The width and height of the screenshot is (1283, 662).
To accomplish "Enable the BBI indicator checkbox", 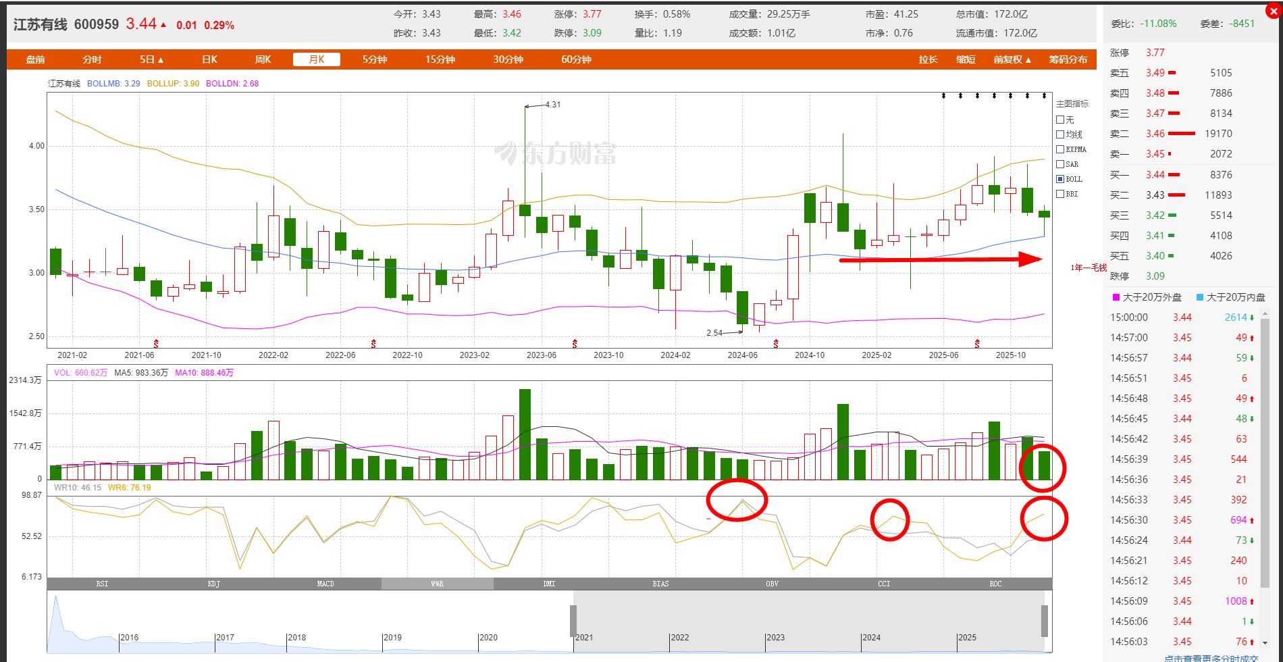I will click(x=1060, y=194).
